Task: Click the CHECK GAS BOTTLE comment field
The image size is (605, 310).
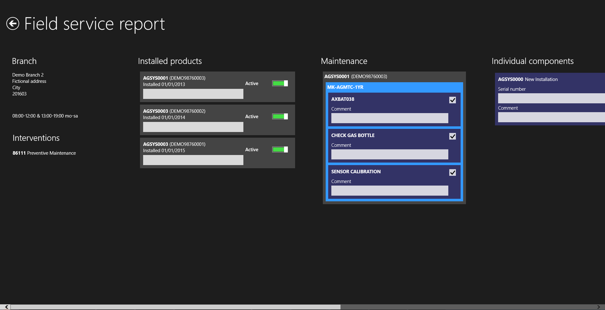Action: [389, 154]
